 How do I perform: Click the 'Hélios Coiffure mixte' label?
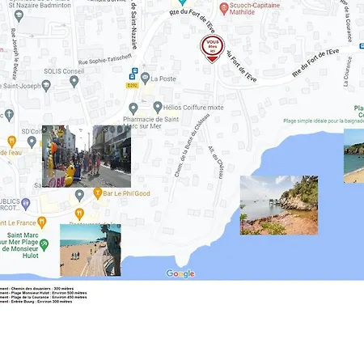click(x=193, y=108)
